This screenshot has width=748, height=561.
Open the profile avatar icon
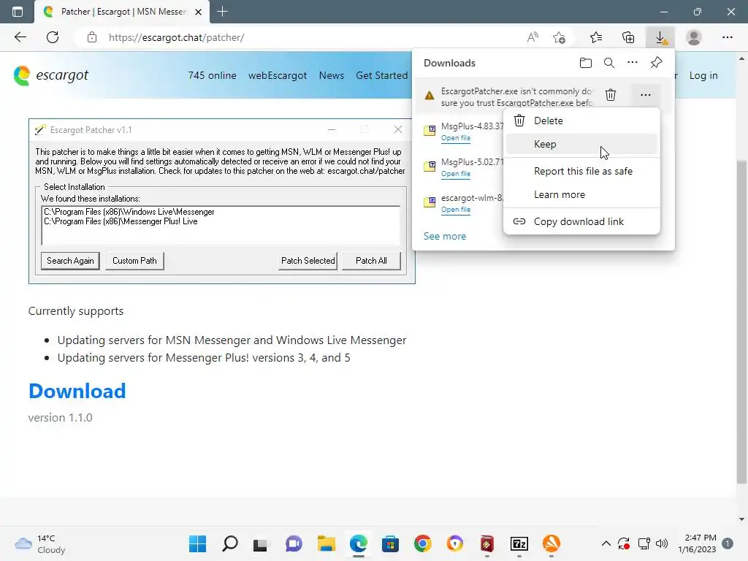(x=694, y=37)
